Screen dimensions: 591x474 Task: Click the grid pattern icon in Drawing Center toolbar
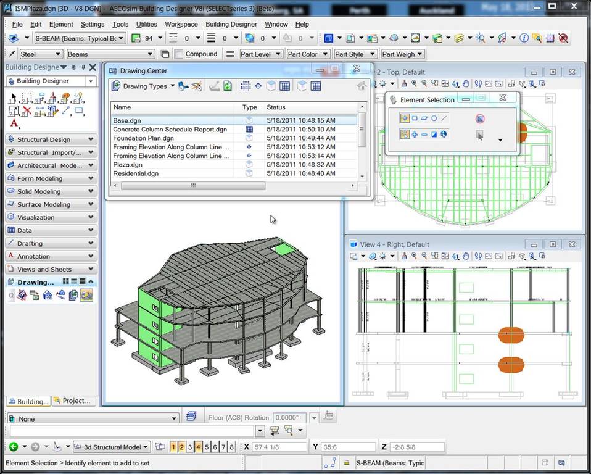(246, 86)
